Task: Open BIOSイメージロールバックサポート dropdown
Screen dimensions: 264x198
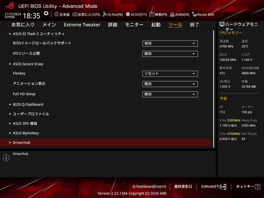Action: pyautogui.click(x=170, y=44)
